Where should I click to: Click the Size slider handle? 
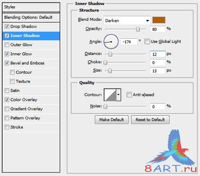[110, 71]
